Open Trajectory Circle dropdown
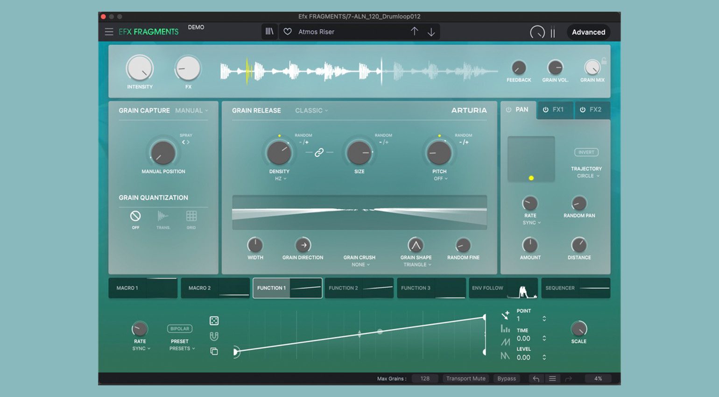 coord(588,176)
